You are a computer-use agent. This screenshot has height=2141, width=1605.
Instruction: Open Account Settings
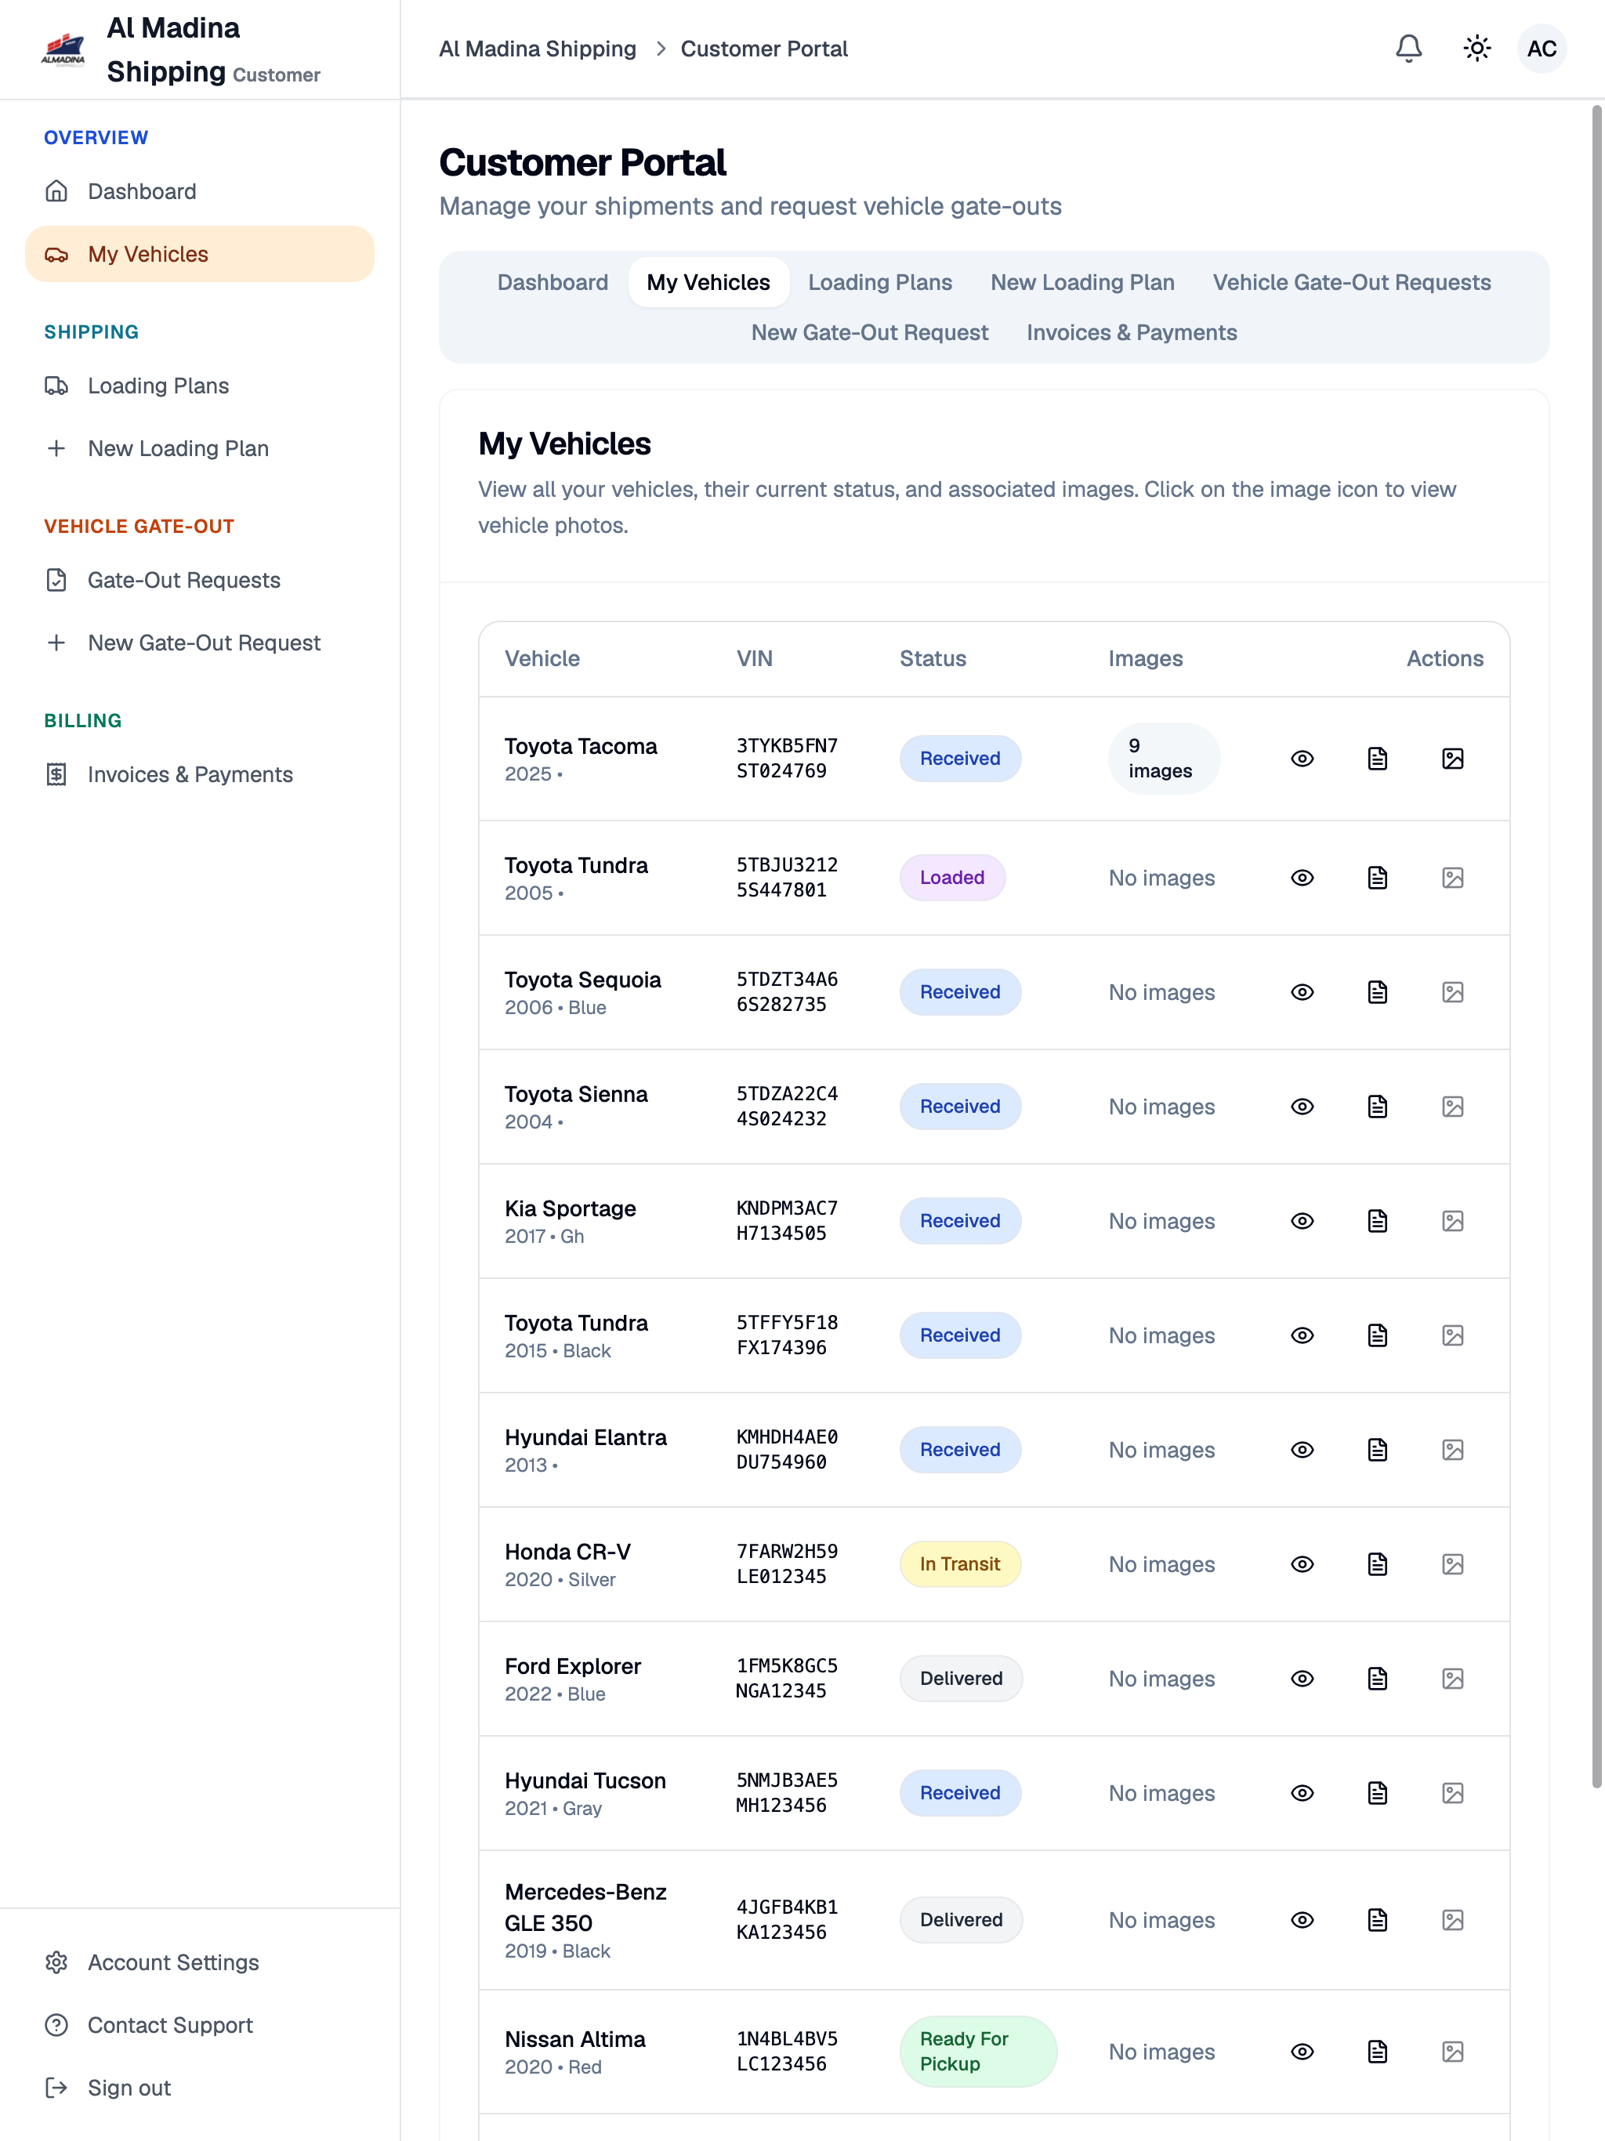coord(199,1963)
